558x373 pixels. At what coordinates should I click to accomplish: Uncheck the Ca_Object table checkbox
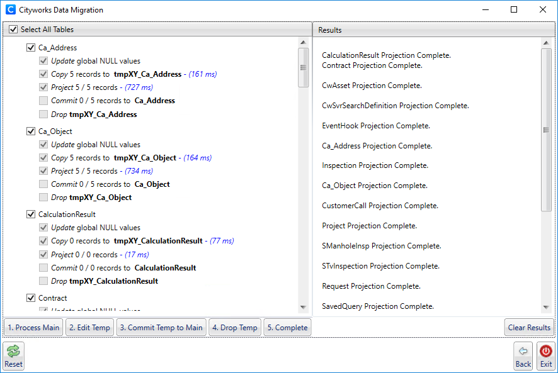[31, 131]
